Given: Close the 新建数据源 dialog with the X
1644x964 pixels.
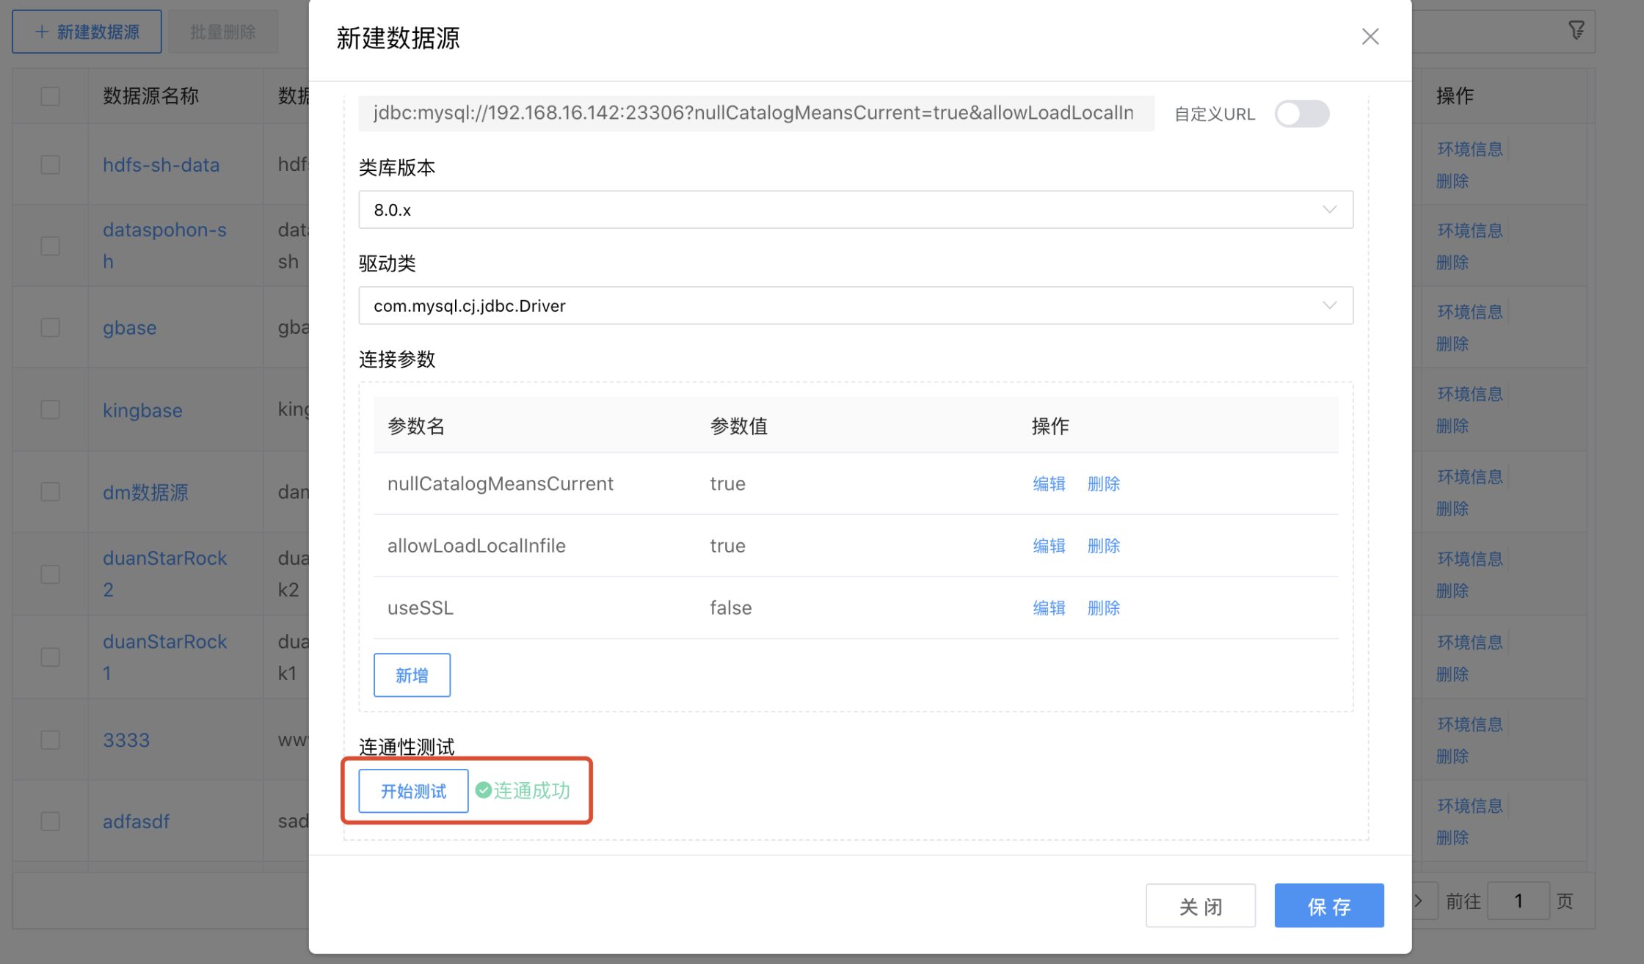Looking at the screenshot, I should coord(1370,36).
